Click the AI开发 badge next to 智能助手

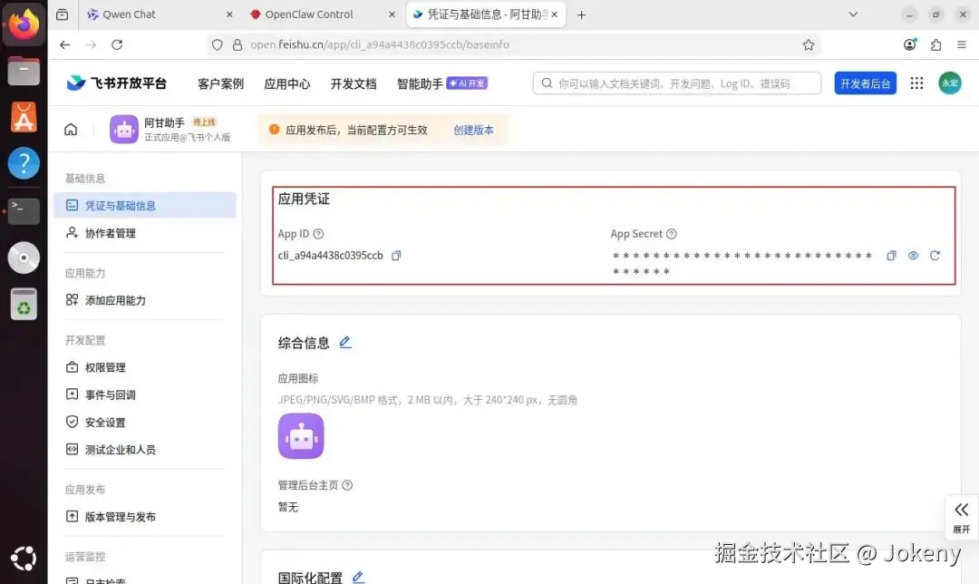tap(467, 83)
